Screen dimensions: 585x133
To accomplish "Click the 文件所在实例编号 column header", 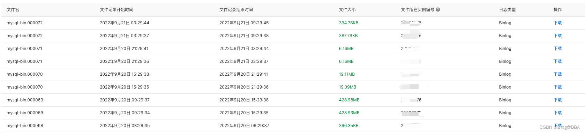I will (x=418, y=10).
